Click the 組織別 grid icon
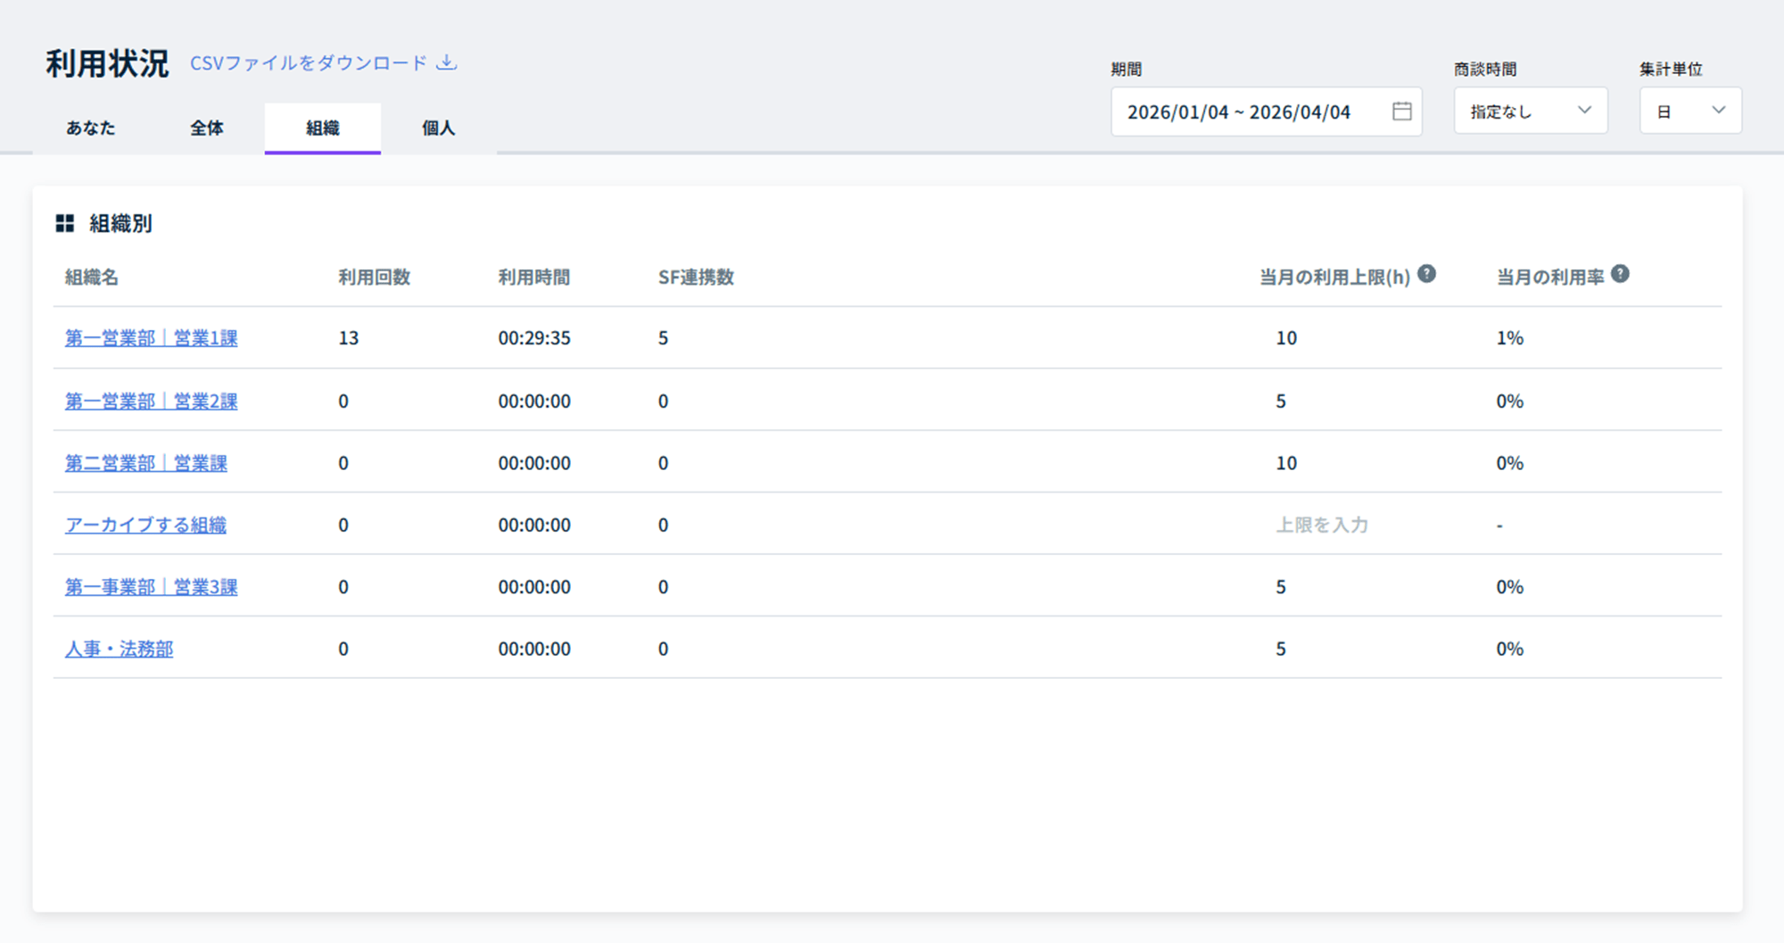 [65, 223]
